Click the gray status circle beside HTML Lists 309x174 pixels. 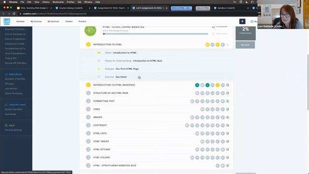pos(88,133)
